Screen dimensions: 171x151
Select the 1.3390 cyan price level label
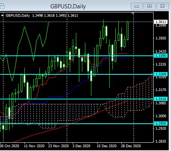161,56
